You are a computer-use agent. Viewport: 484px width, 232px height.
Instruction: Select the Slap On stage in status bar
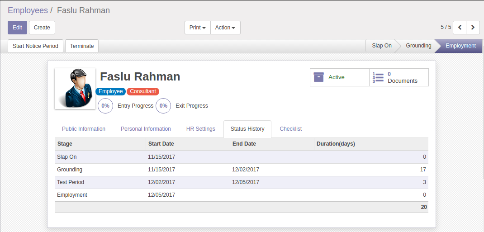[x=382, y=46]
